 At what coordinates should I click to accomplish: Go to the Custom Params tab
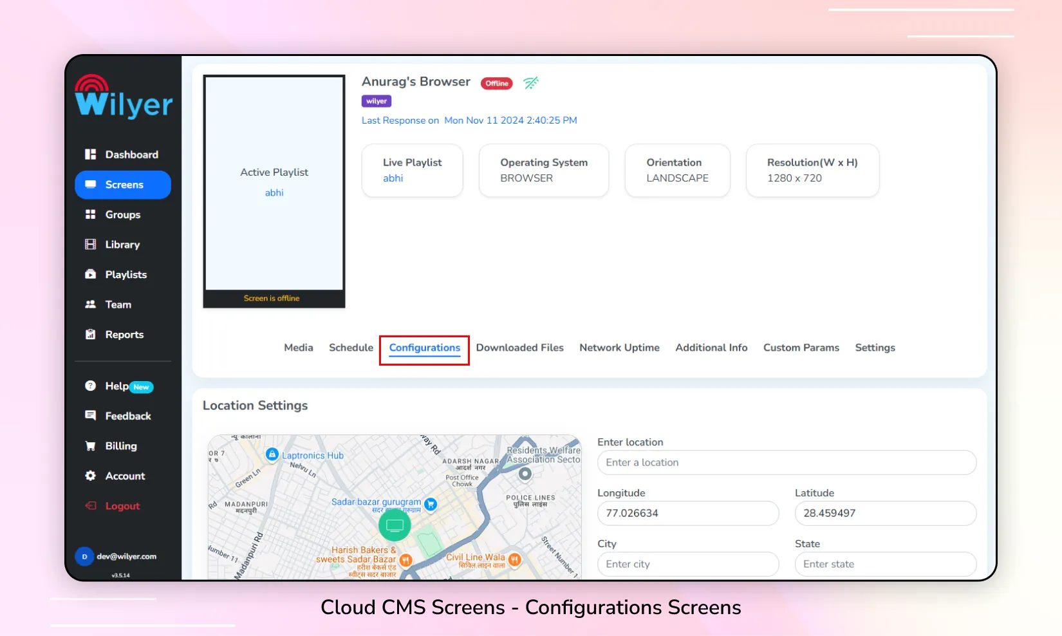801,348
